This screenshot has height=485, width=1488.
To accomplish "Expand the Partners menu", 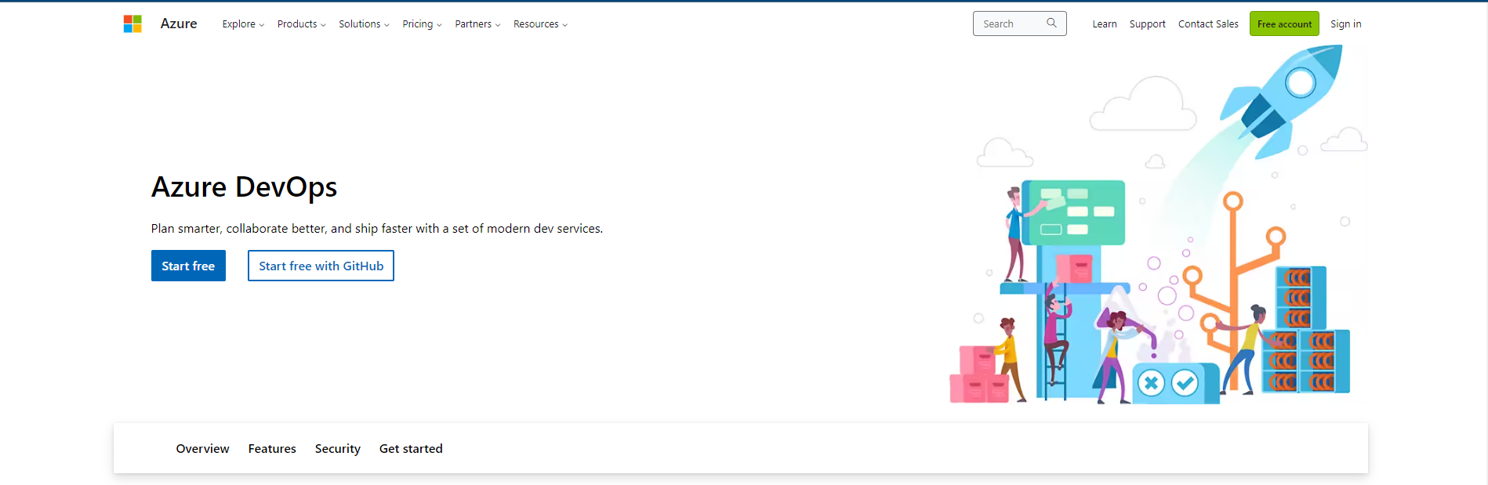I will [x=477, y=24].
